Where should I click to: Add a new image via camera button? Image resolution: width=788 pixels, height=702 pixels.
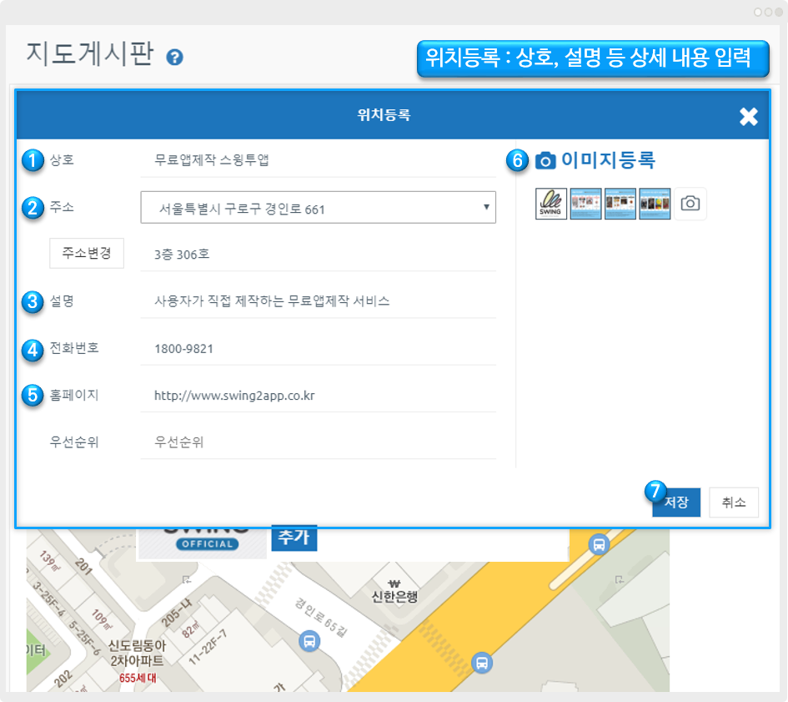tap(690, 204)
